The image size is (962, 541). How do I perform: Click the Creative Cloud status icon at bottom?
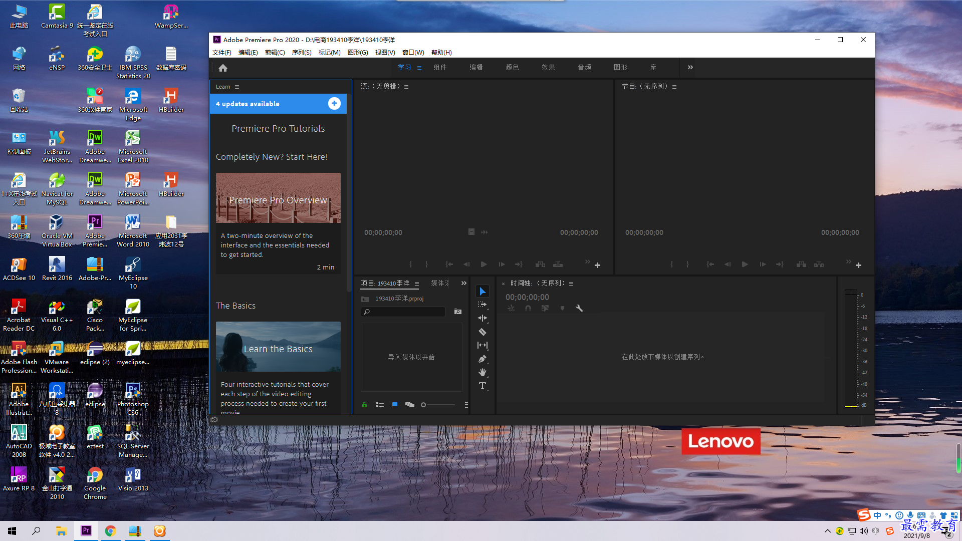click(x=214, y=420)
